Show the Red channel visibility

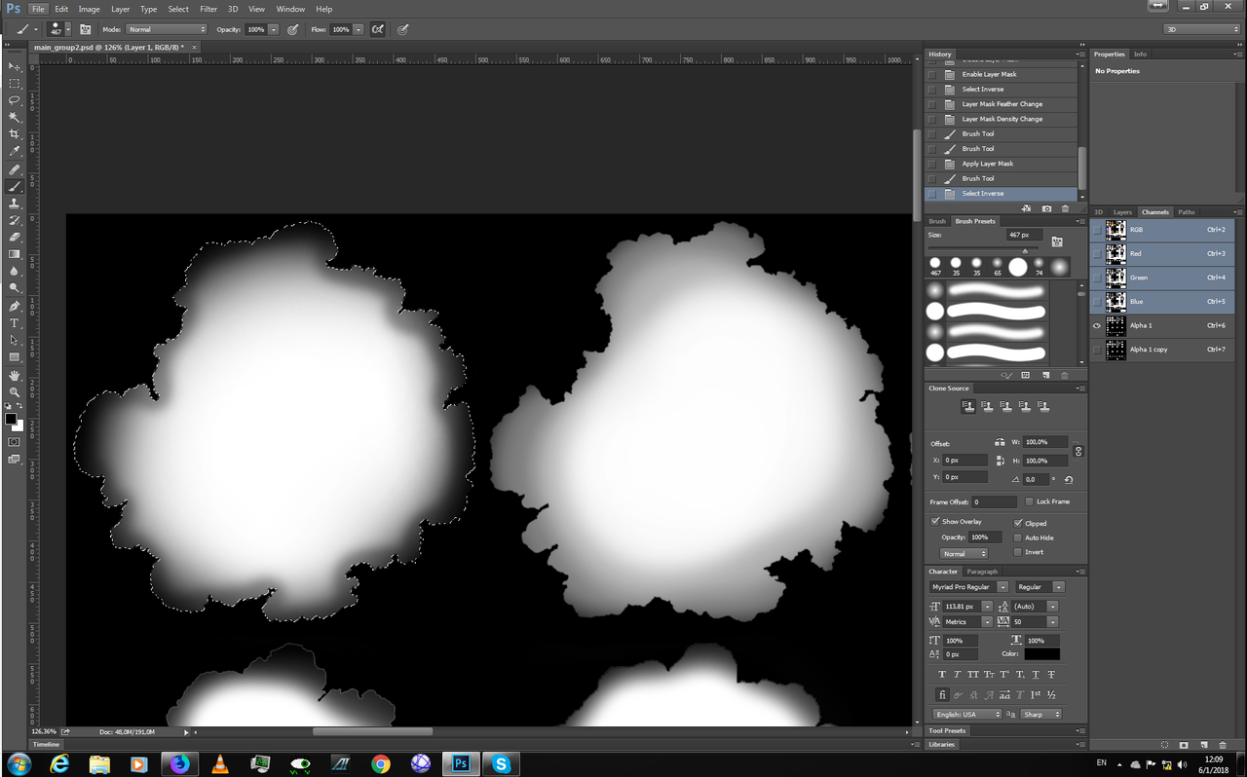pos(1097,253)
